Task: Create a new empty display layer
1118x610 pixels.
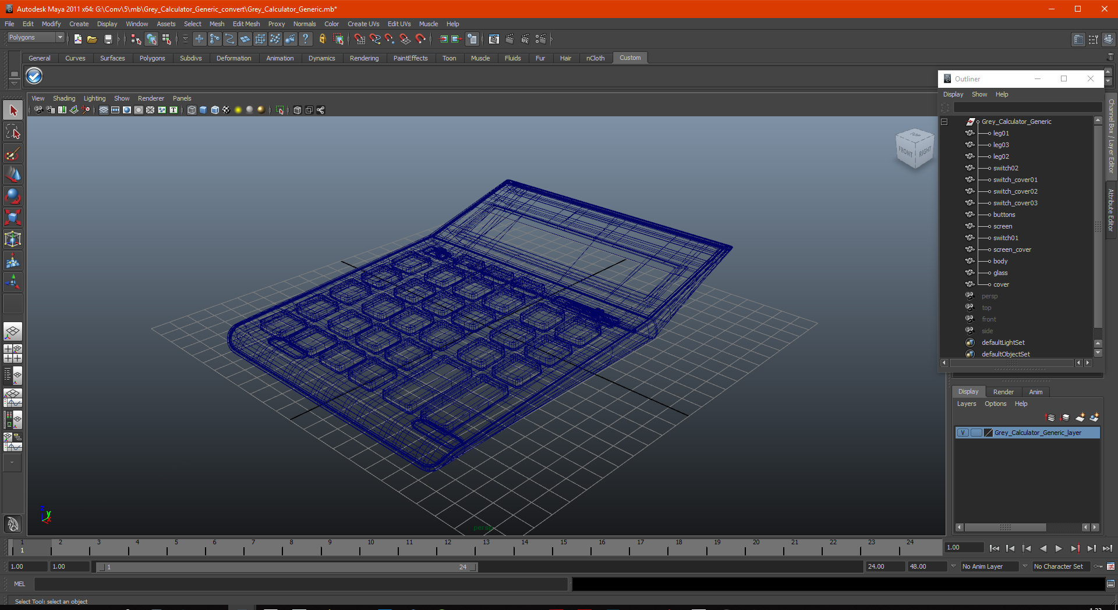Action: coord(1080,418)
